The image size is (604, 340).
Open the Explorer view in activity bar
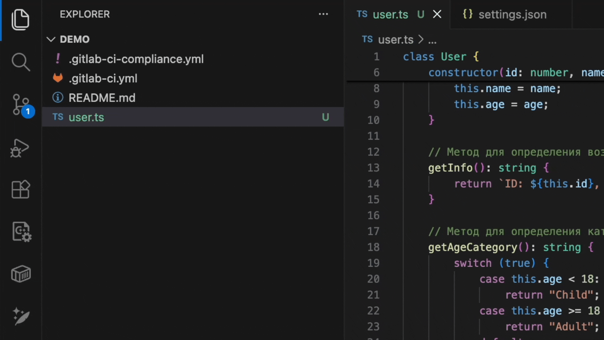20,20
